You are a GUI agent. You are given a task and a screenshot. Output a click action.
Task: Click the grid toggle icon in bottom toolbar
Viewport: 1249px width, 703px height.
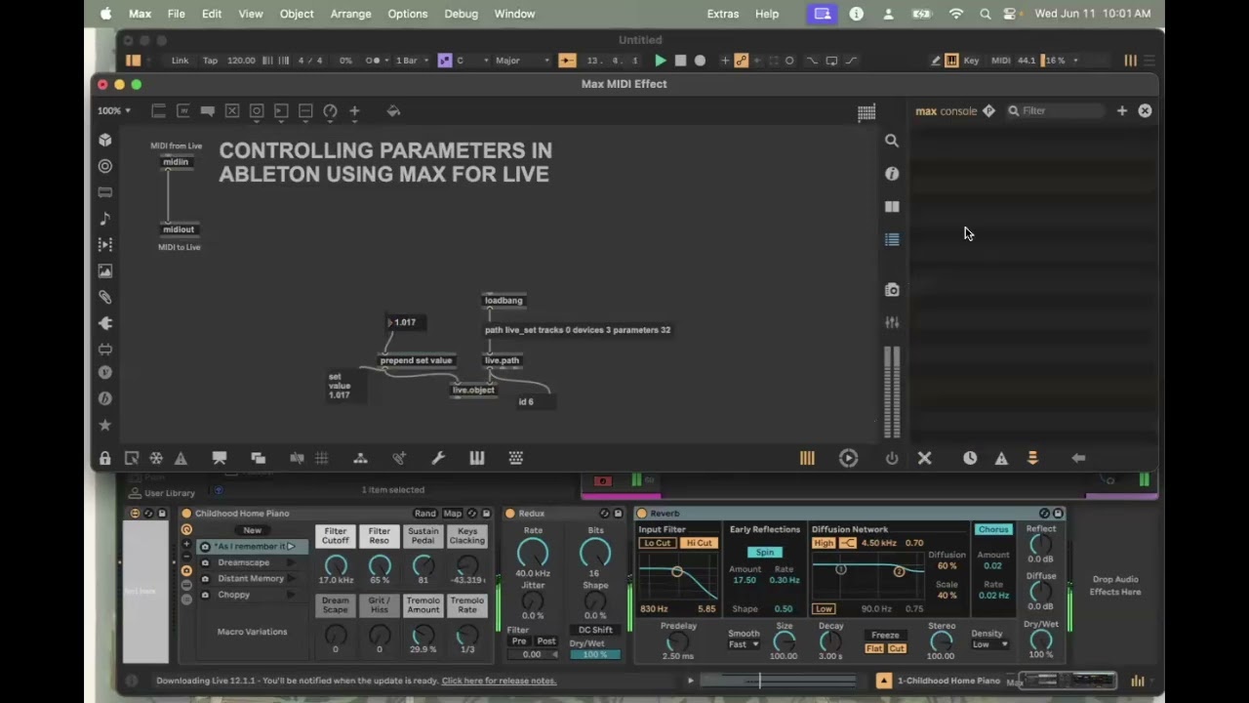pyautogui.click(x=321, y=458)
